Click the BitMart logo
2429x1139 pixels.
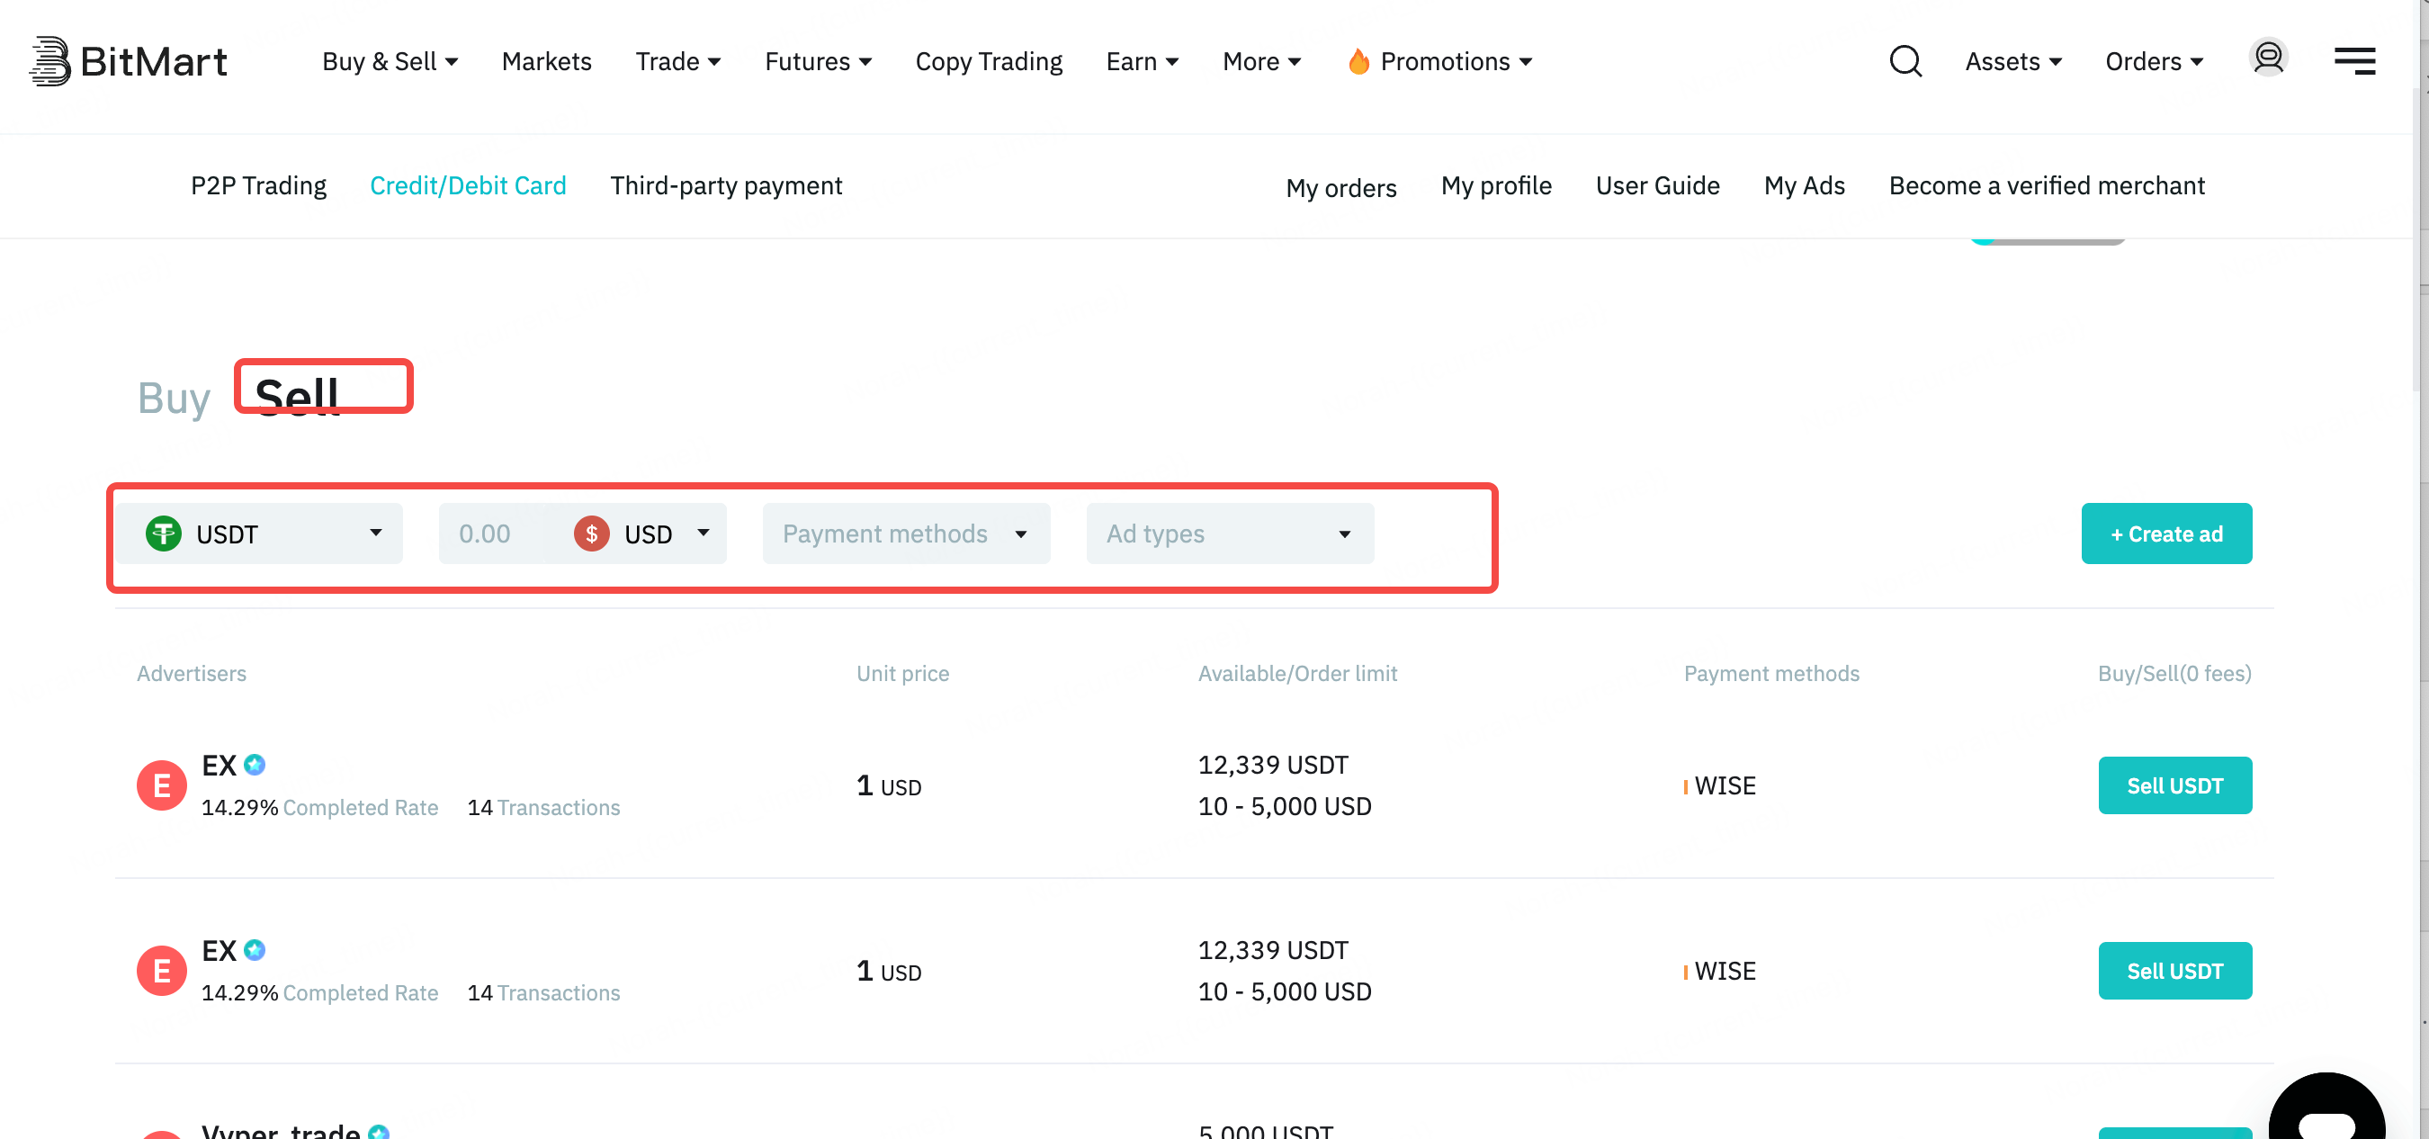[x=129, y=61]
